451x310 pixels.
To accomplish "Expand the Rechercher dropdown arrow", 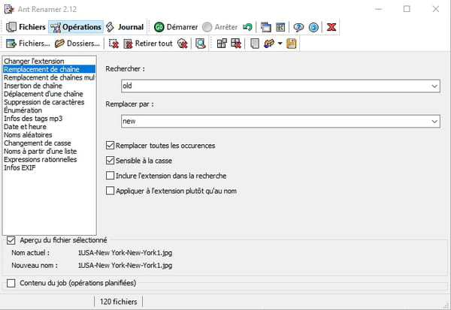I will tap(434, 86).
